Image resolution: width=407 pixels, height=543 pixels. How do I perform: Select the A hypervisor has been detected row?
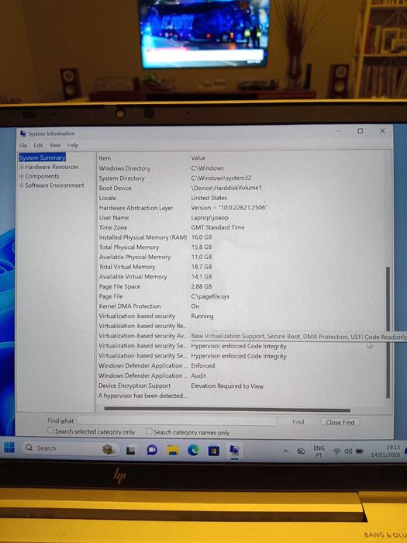coord(242,396)
